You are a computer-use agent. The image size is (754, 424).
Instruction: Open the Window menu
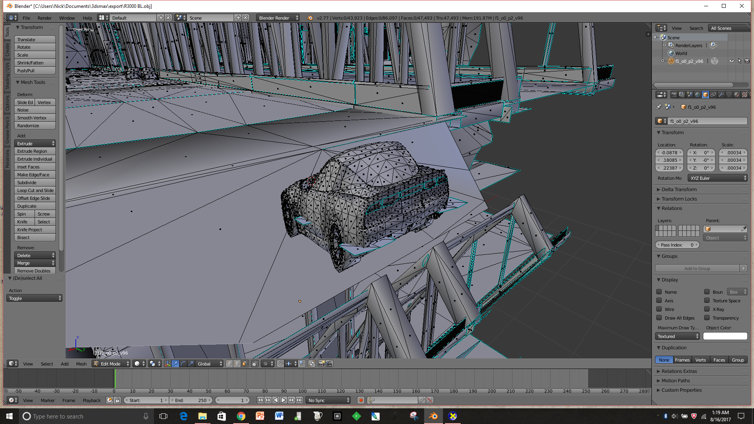click(x=67, y=18)
